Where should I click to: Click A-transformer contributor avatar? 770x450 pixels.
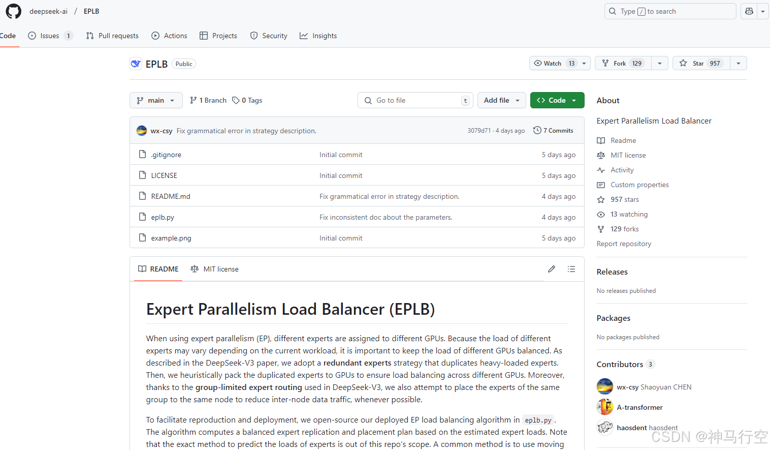click(605, 407)
